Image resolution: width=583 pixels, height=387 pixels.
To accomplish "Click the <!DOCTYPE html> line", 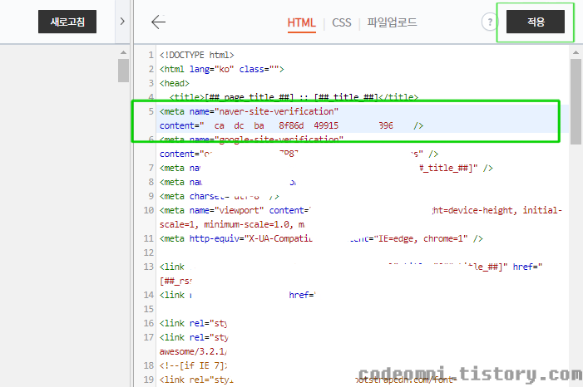I will pyautogui.click(x=196, y=55).
